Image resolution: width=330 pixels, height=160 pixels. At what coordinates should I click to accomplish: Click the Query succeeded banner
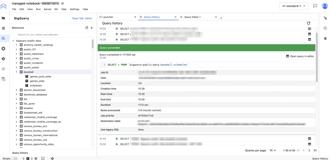pos(206,48)
